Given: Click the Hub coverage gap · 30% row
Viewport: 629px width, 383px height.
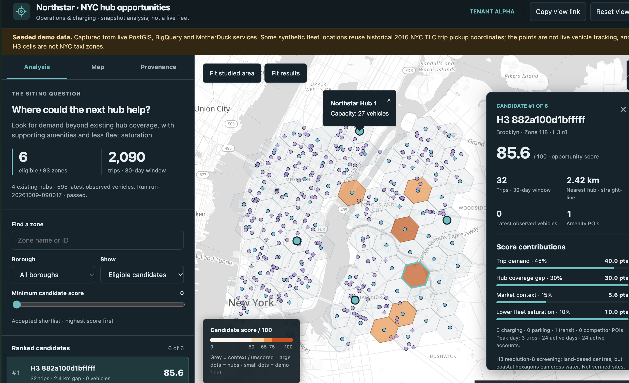Looking at the screenshot, I should [x=562, y=280].
